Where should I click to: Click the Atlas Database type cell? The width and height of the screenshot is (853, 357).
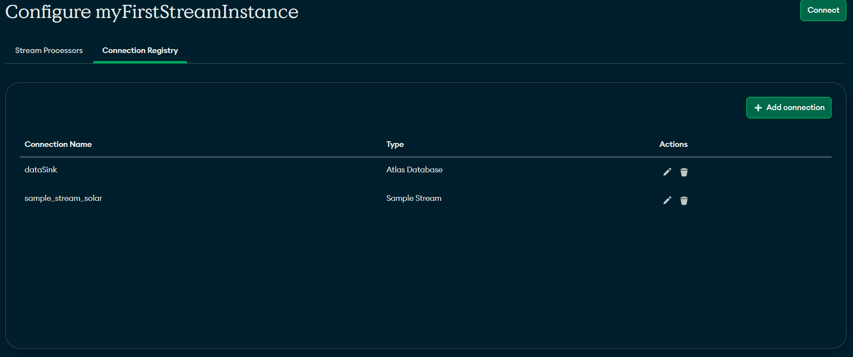(414, 170)
